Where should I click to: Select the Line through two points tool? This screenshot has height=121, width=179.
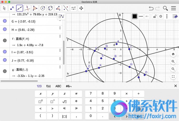point(20,8)
